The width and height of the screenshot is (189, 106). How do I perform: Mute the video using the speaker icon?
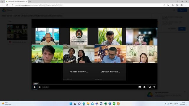[x=40, y=87]
